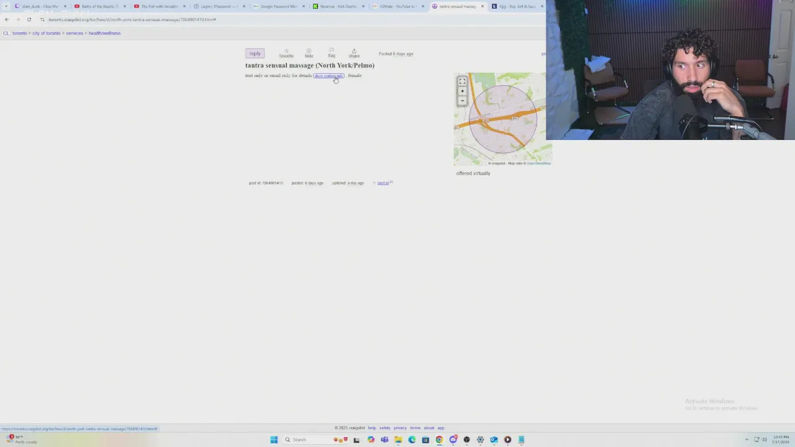Toggle the map fullscreen button
795x447 pixels.
[x=462, y=81]
